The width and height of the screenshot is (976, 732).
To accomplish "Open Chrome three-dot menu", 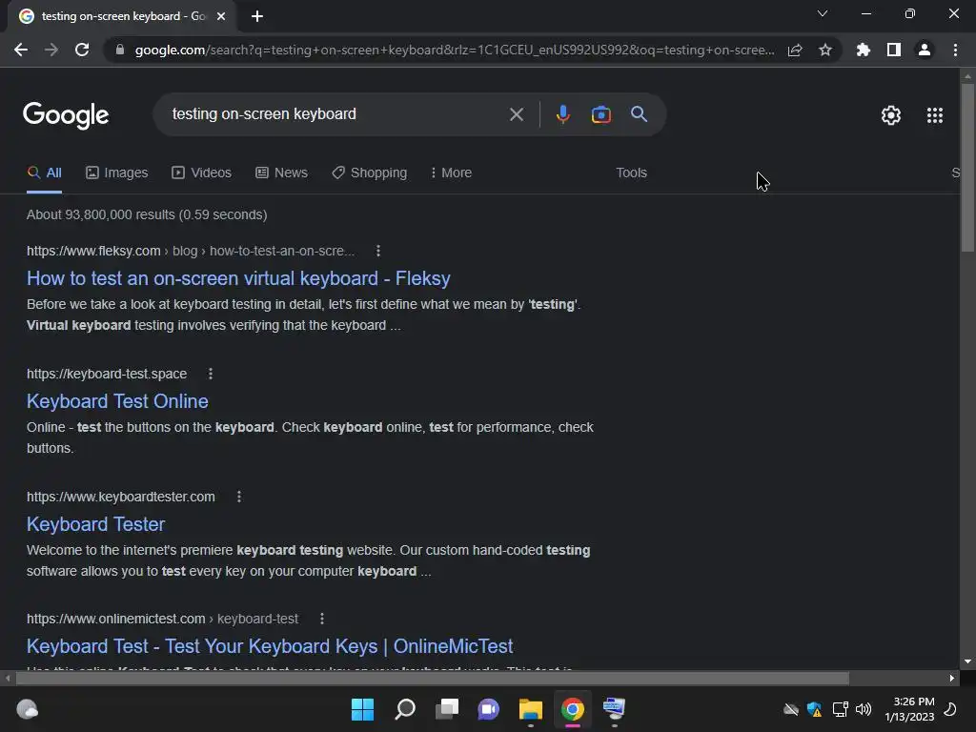I will click(955, 50).
